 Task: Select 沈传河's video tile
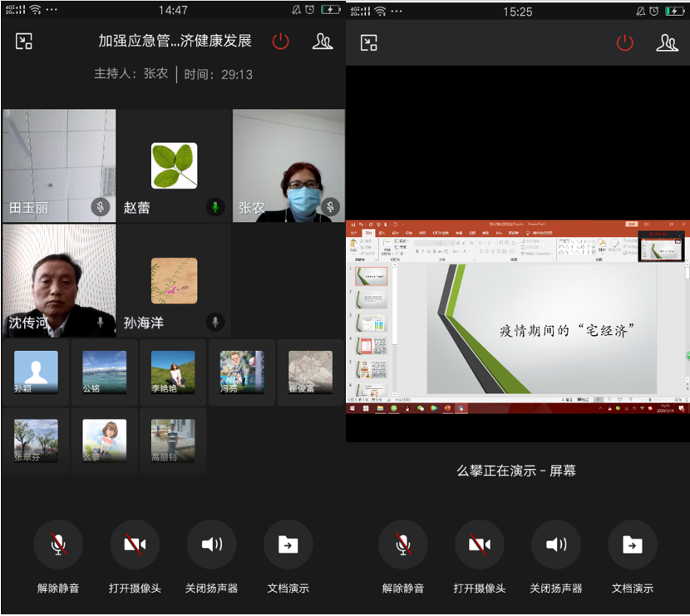click(58, 281)
